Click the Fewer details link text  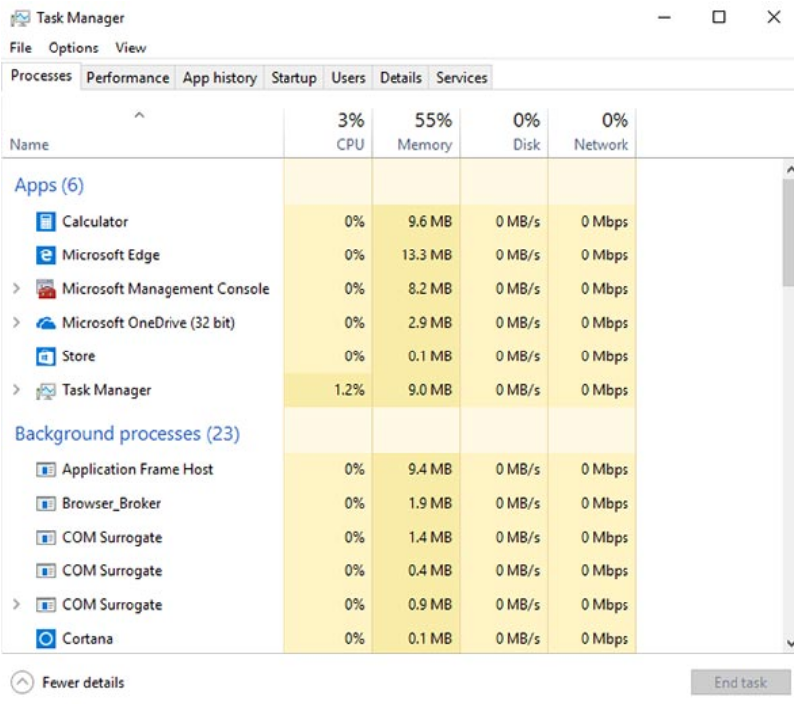83,683
